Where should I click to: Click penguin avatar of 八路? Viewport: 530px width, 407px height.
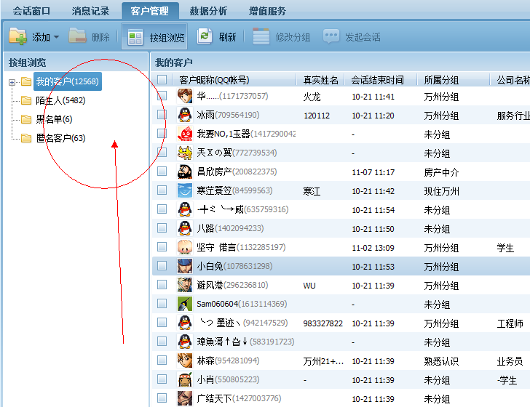click(x=185, y=228)
